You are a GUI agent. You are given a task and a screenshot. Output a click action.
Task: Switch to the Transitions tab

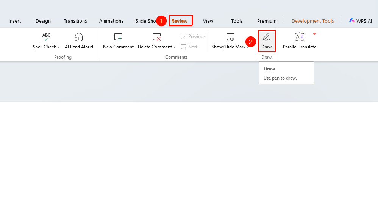pos(75,21)
